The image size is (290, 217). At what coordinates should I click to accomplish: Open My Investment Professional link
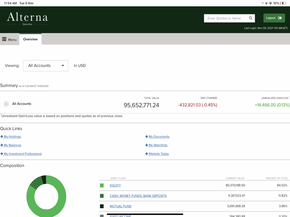coord(23,154)
